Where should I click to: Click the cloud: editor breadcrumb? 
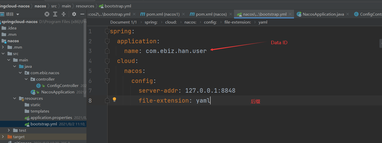(171, 22)
